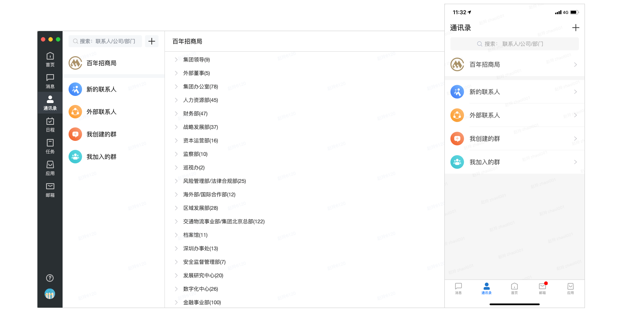This screenshot has height=311, width=622.
Task: Switch to 邮箱 tab in mobile bottom bar
Action: [542, 288]
